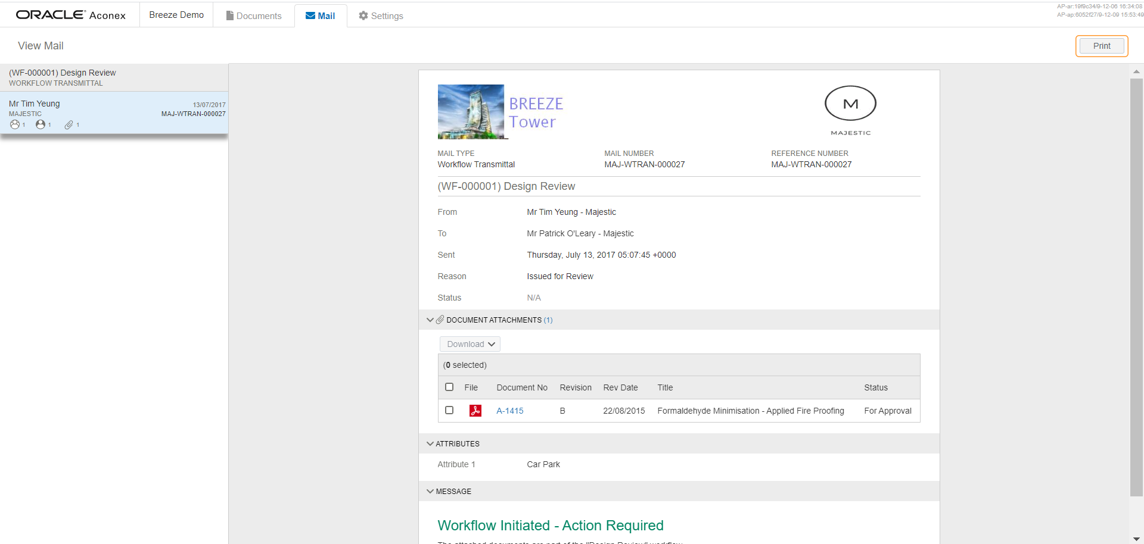1144x544 pixels.
Task: Open the Breeze Demo project tab
Action: point(176,15)
